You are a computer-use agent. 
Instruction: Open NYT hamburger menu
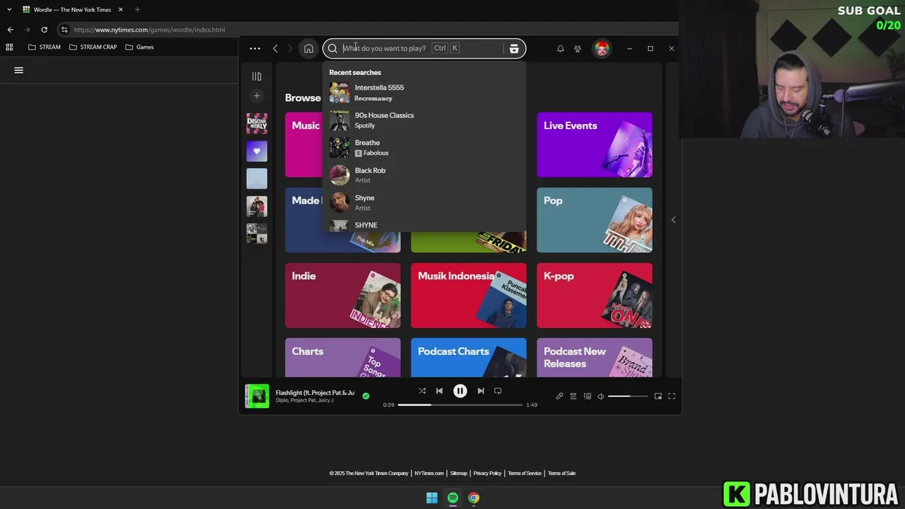click(x=19, y=70)
